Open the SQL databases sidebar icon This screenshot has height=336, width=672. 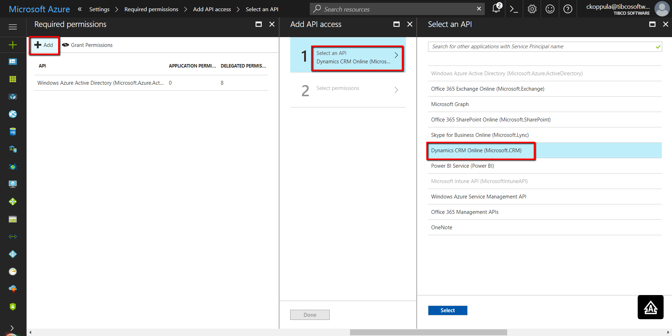(x=13, y=132)
